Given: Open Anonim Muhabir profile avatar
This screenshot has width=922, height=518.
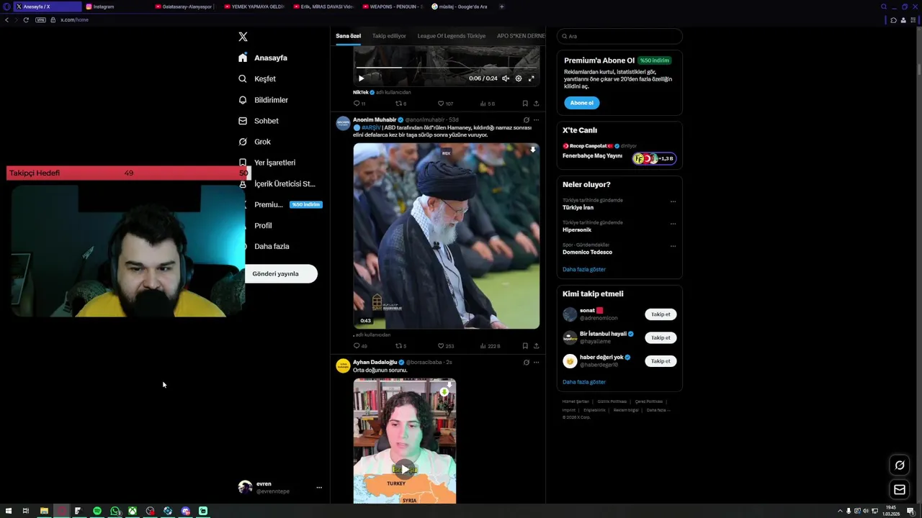Looking at the screenshot, I should 343,123.
